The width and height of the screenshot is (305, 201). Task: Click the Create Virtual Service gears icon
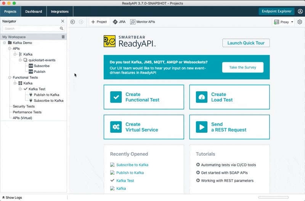(116, 127)
